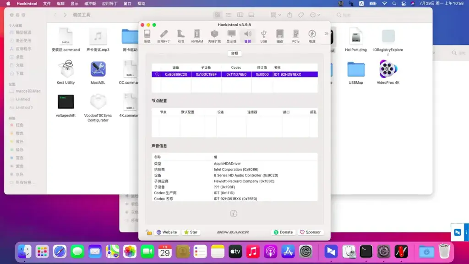
Task: Open the Disks section icon in Hackintool
Action: pyautogui.click(x=280, y=37)
